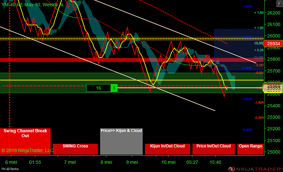283x172 pixels.
Task: Click the 26000 price axis label
Action: [x=273, y=36]
